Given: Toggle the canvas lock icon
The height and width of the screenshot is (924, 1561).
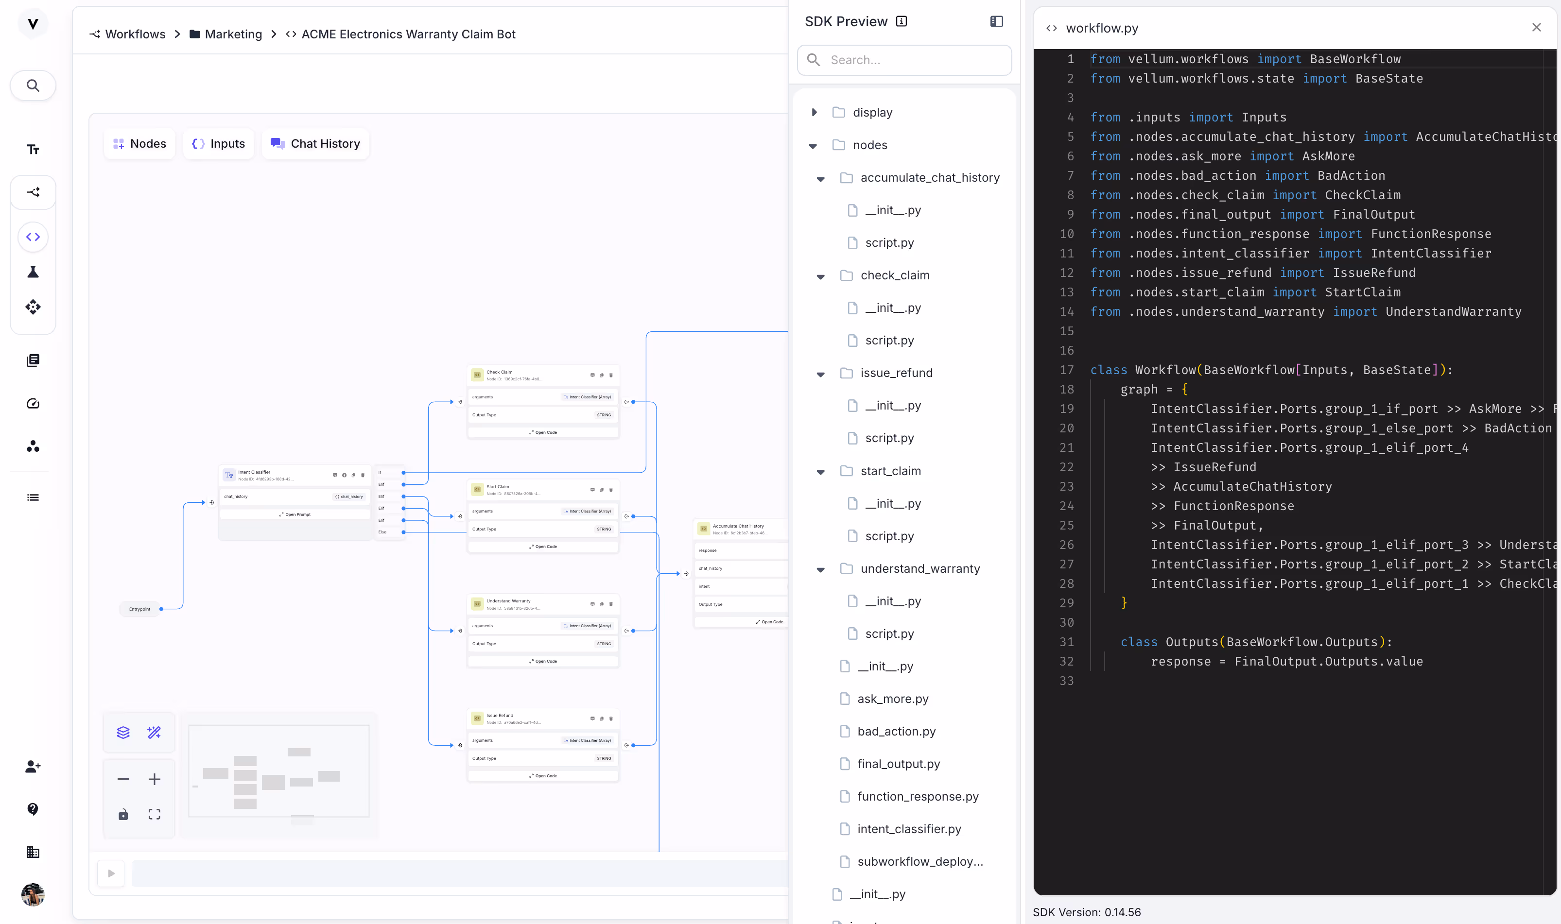Looking at the screenshot, I should coord(123,814).
